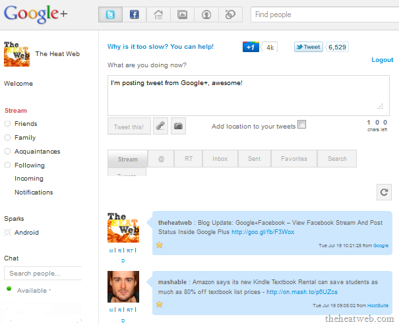This screenshot has height=325, width=399.
Task: Click the Google+ logo
Action: coord(36,14)
